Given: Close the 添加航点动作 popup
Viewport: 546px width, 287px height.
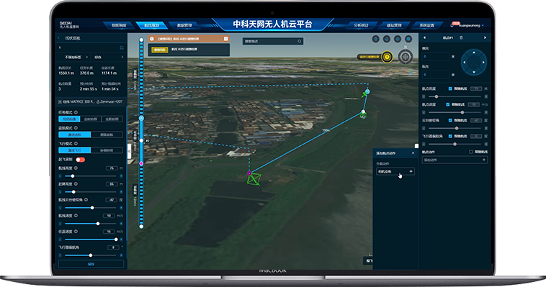Looking at the screenshot, I should [413, 153].
